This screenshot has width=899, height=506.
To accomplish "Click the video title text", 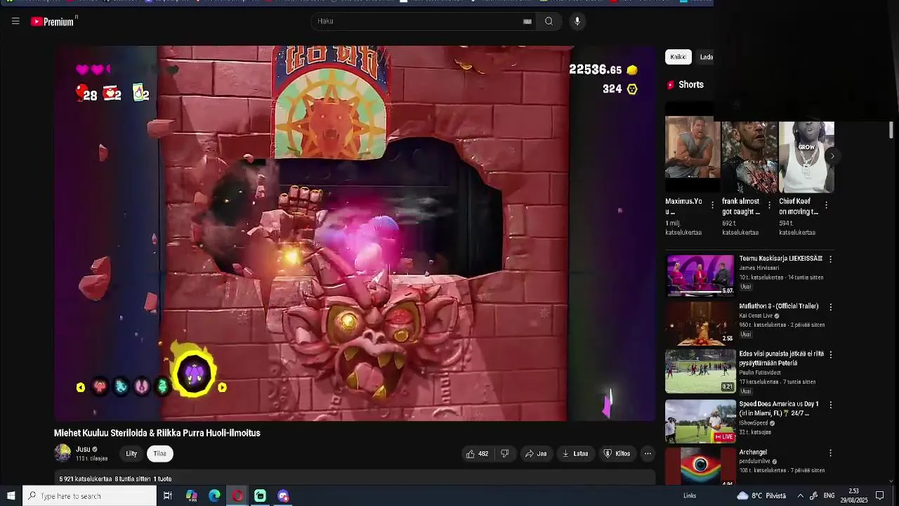I will pyautogui.click(x=157, y=433).
